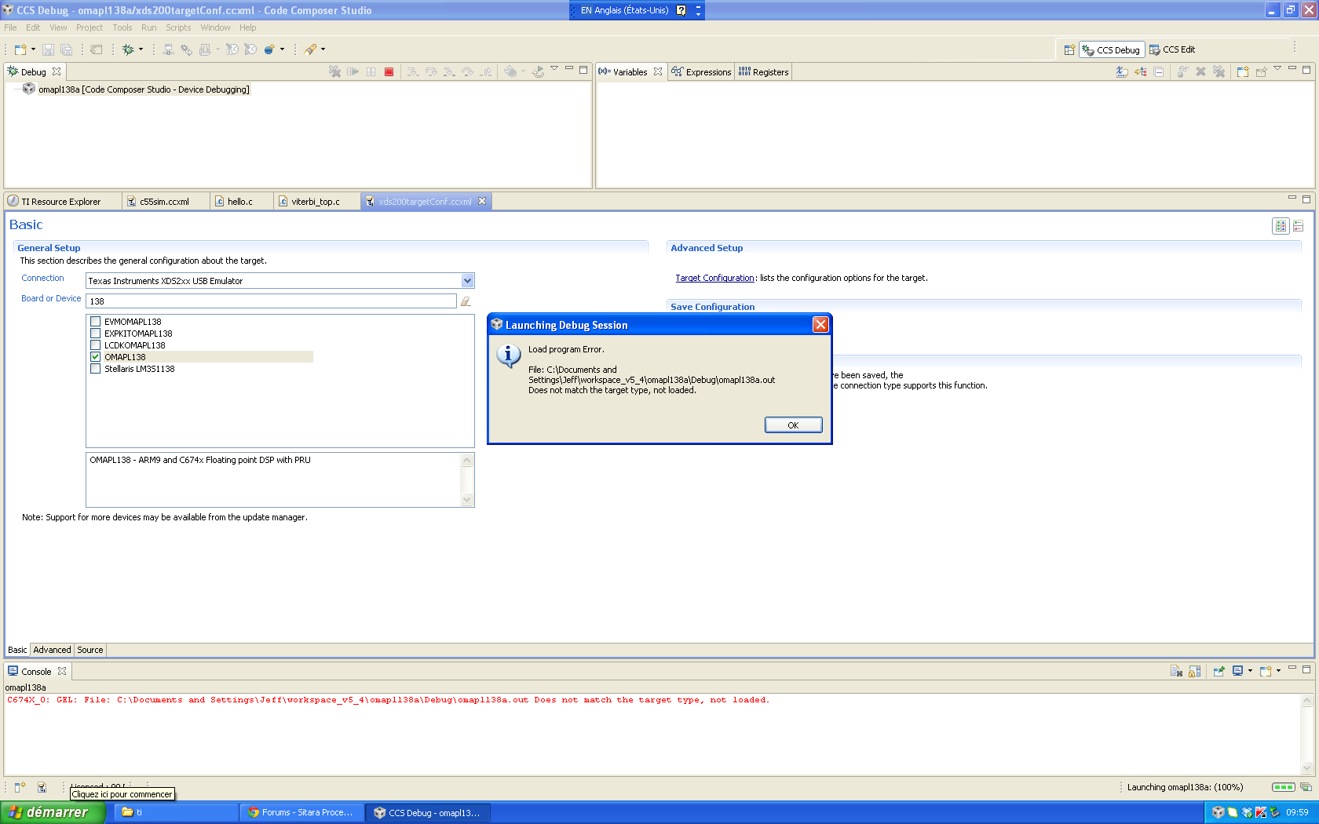
Task: Open the TI Resource Explorer tab
Action: tap(61, 202)
